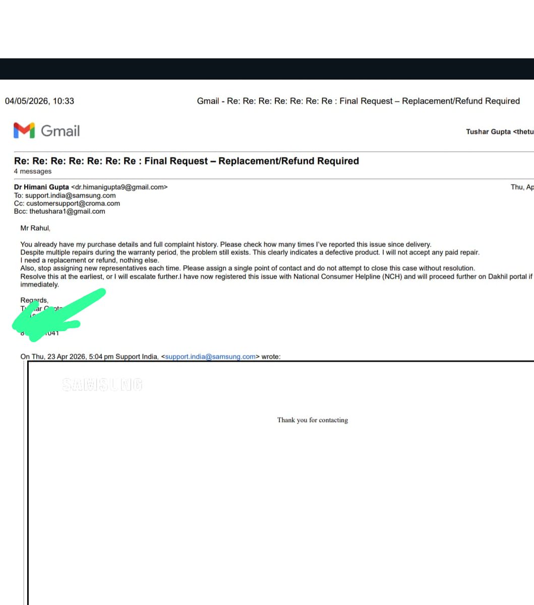Select the sender name "Dr Himani Gupta"
Viewport: 534px width, 605px height.
tap(41, 187)
